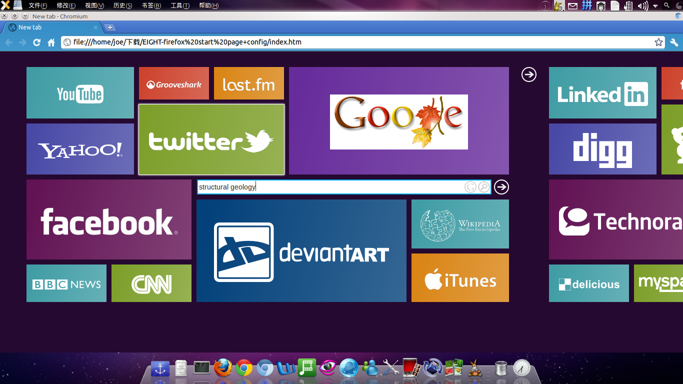Open the deviantART tile
Image resolution: width=683 pixels, height=384 pixels.
[x=301, y=251]
